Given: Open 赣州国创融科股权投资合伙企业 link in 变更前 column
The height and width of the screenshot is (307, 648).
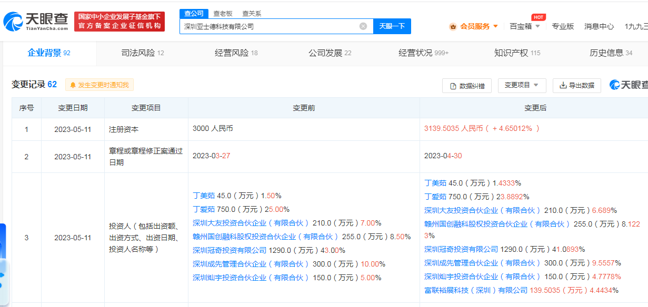Looking at the screenshot, I should 265,237.
